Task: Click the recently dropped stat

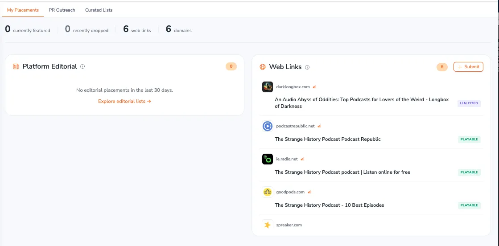Action: [x=87, y=29]
